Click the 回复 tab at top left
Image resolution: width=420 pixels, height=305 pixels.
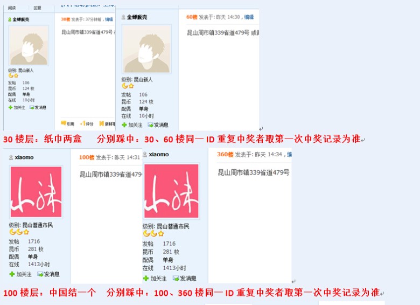coord(38,8)
